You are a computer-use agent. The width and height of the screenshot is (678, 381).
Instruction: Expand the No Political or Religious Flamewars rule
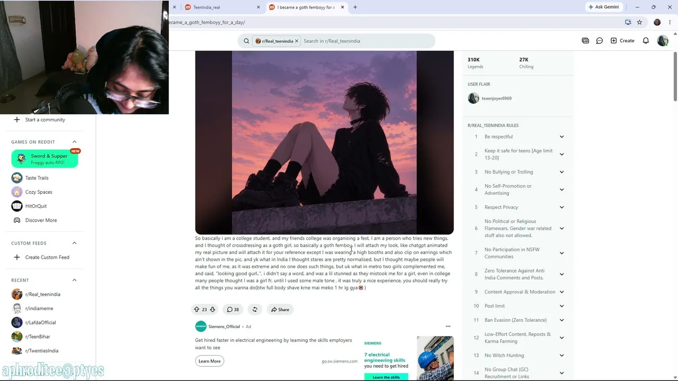pos(561,229)
